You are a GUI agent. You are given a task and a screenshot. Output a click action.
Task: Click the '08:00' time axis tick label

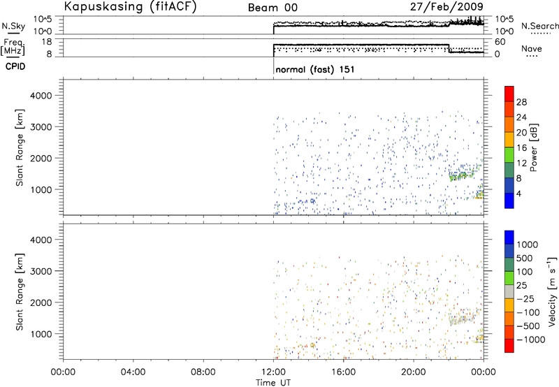[x=203, y=372]
